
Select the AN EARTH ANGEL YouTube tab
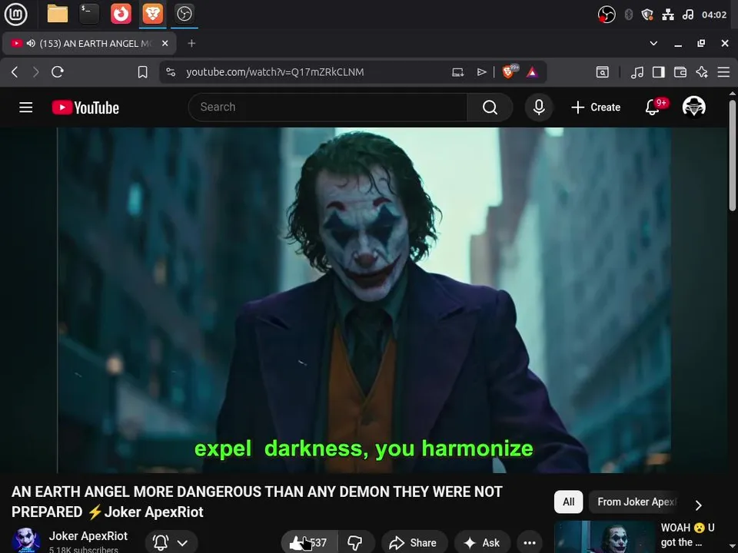(x=89, y=43)
